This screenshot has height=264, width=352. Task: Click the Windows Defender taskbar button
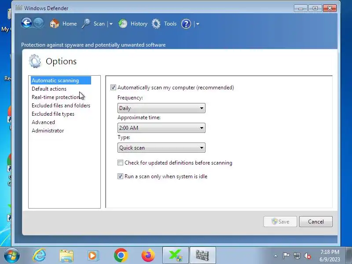[x=203, y=256]
